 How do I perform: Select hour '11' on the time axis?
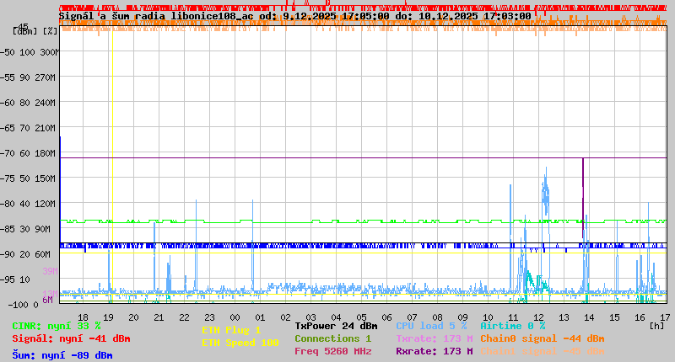tap(513, 317)
